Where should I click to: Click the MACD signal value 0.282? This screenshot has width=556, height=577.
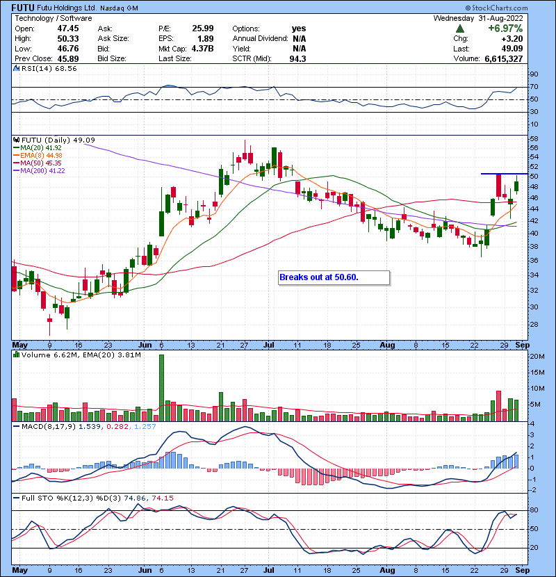(117, 427)
